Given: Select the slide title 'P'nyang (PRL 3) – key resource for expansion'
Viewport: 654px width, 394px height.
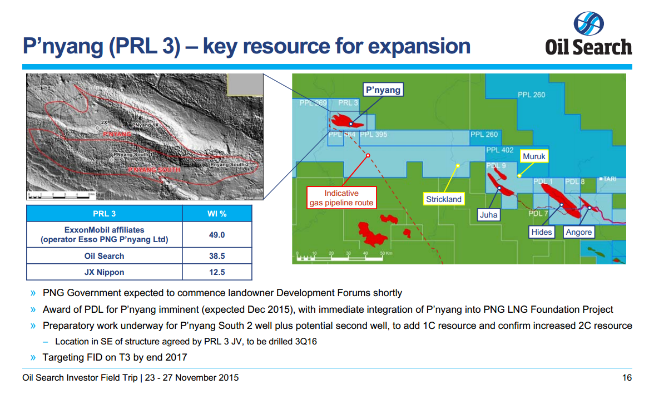Looking at the screenshot, I should click(246, 46).
